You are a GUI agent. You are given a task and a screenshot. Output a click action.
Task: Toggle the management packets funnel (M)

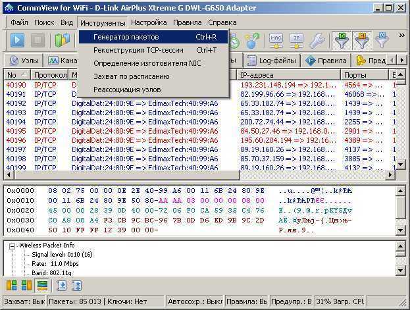[x=362, y=41]
